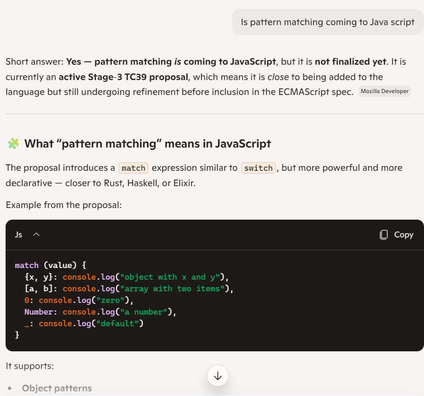The width and height of the screenshot is (424, 396).
Task: Click bold text 'active Stage-3 TC39 proposal'
Action: 123,77
